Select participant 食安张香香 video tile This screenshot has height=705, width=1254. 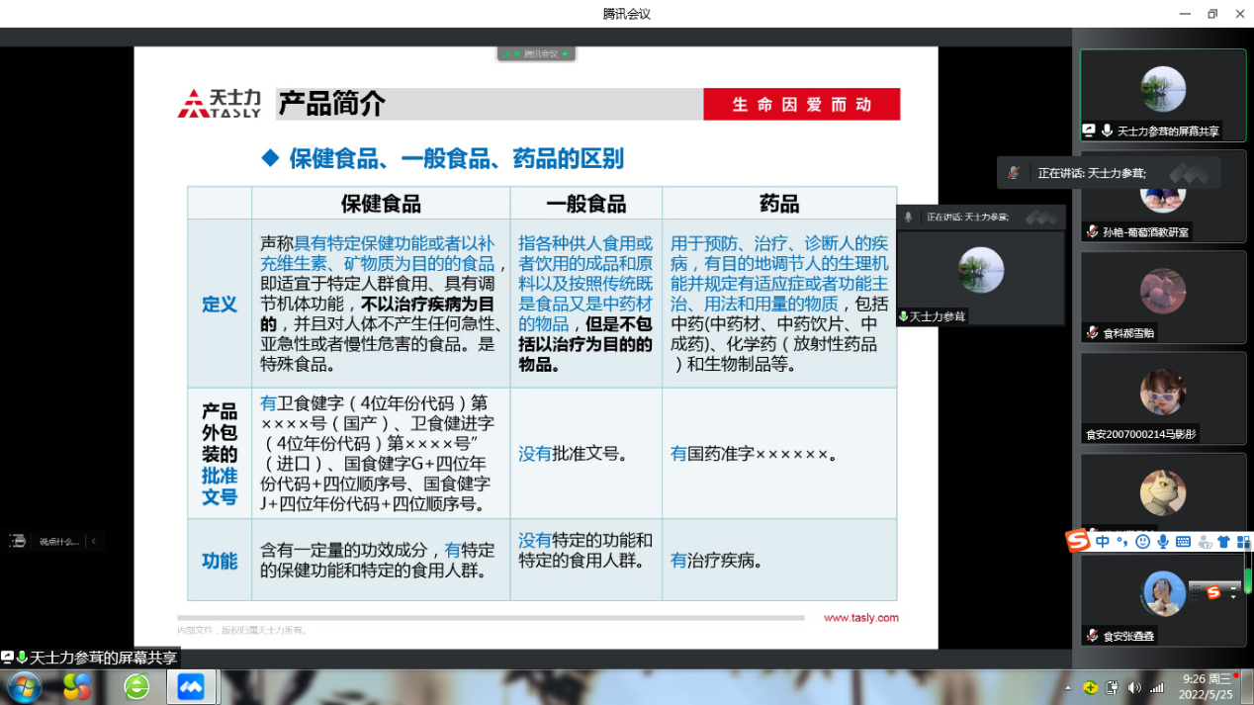tap(1162, 598)
